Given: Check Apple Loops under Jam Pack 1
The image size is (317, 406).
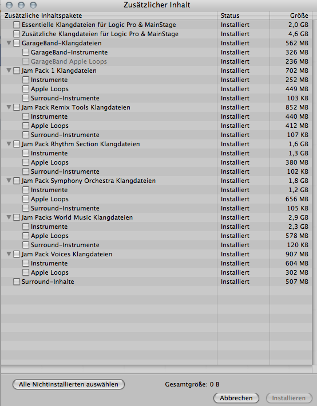Looking at the screenshot, I should pos(26,89).
